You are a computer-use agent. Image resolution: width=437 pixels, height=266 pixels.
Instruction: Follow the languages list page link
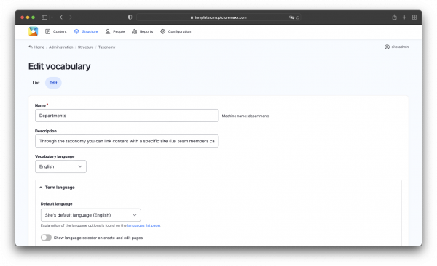[143, 225]
